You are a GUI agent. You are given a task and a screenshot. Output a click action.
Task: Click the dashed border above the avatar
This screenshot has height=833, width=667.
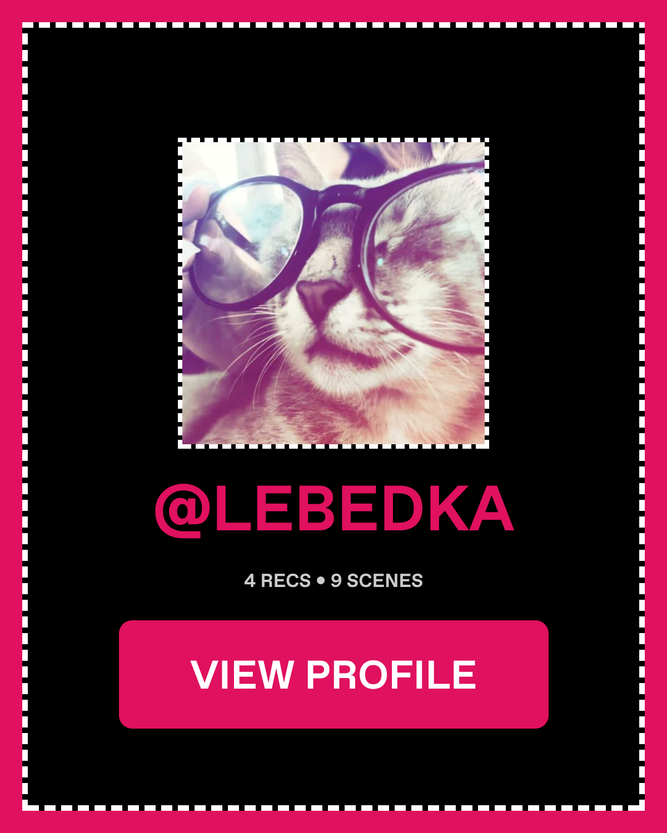pyautogui.click(x=333, y=140)
